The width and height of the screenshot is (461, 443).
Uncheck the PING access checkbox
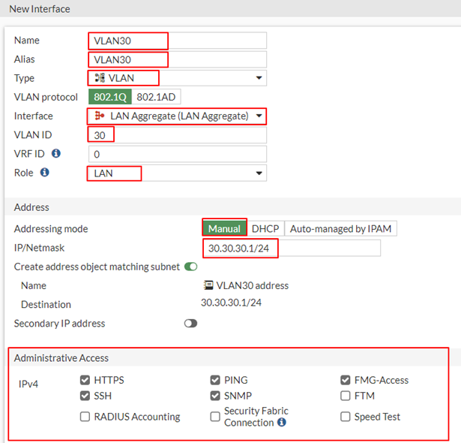(215, 380)
